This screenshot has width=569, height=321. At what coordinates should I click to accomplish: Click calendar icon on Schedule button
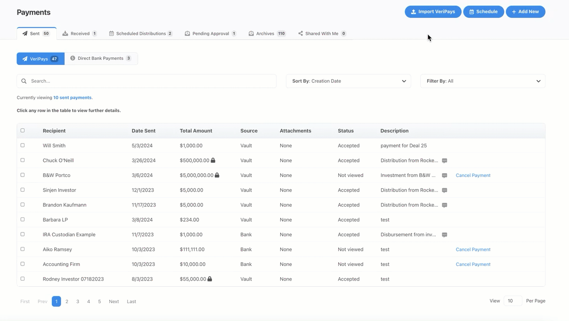pos(471,12)
